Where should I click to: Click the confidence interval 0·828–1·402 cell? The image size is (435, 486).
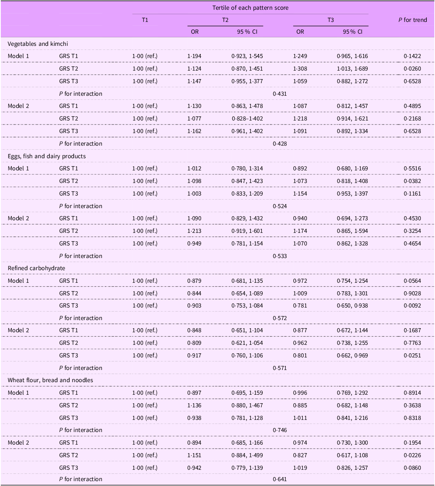click(247, 118)
